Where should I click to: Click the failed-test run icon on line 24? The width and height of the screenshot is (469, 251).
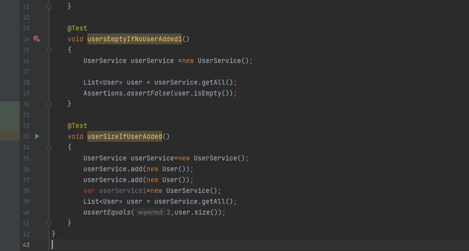37,38
